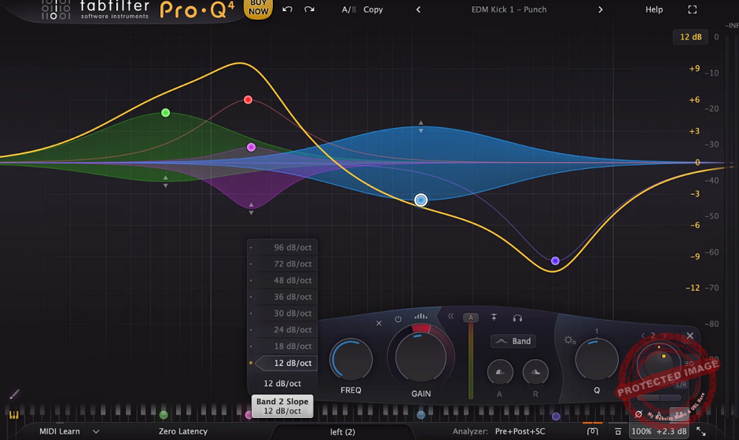Screen dimensions: 739x440
Task: Toggle the phase invert Ø icon
Action: pos(638,414)
